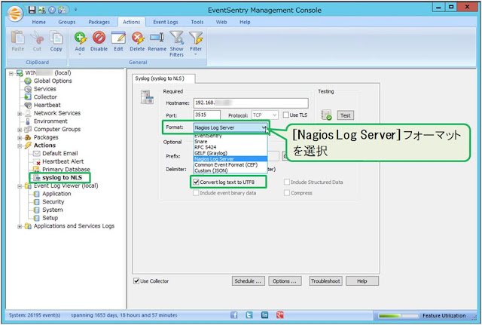Image resolution: width=482 pixels, height=325 pixels.
Task: Click the Rename icon
Action: [157, 38]
